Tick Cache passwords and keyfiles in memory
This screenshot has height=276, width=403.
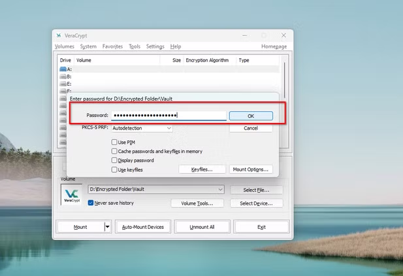pos(114,151)
